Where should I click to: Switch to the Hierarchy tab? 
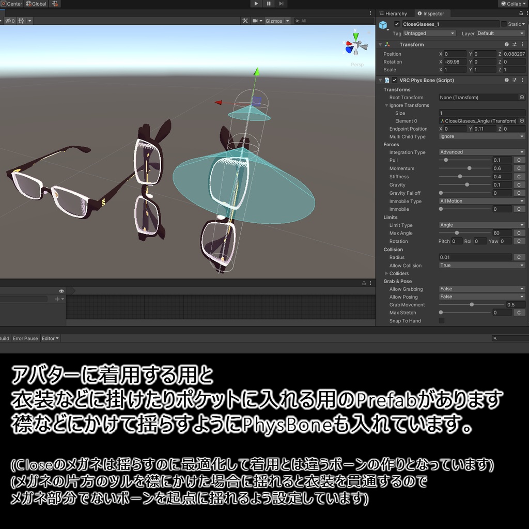pyautogui.click(x=393, y=13)
